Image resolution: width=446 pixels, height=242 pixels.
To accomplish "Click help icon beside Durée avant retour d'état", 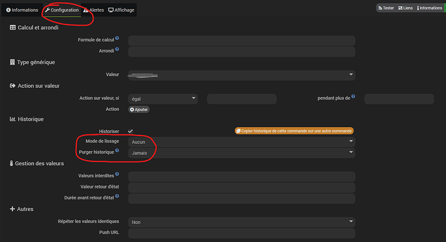I will pos(117,196).
